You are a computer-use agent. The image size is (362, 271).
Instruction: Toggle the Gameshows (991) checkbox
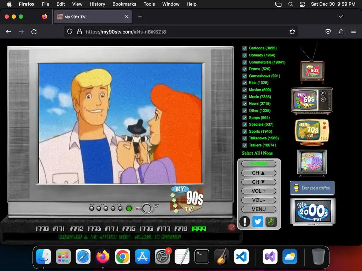245,76
